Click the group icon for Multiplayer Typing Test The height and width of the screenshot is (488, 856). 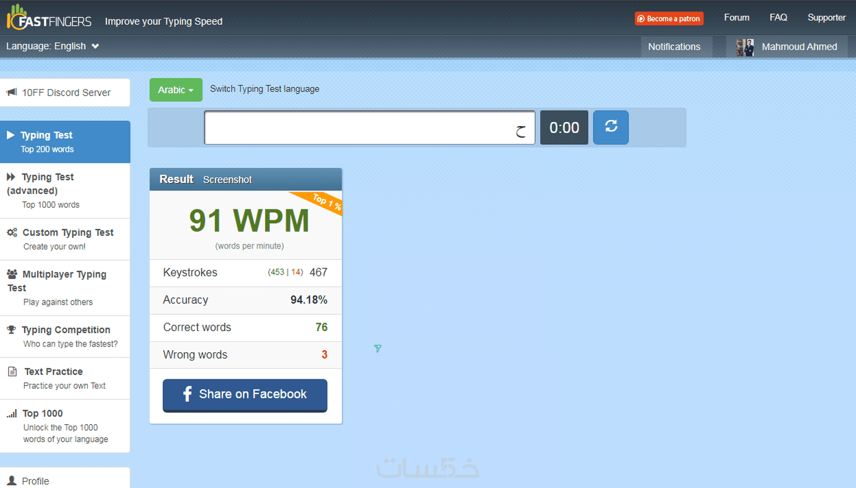click(x=12, y=274)
